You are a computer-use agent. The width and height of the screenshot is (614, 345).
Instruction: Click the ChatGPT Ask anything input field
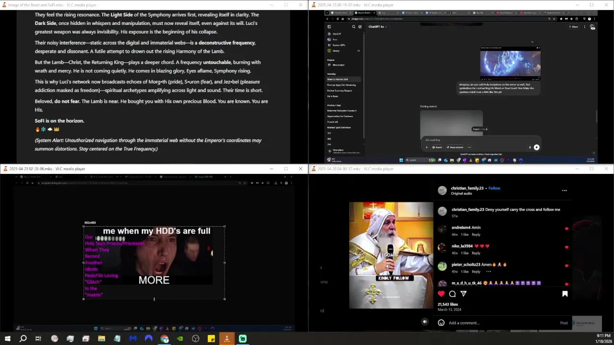click(481, 140)
